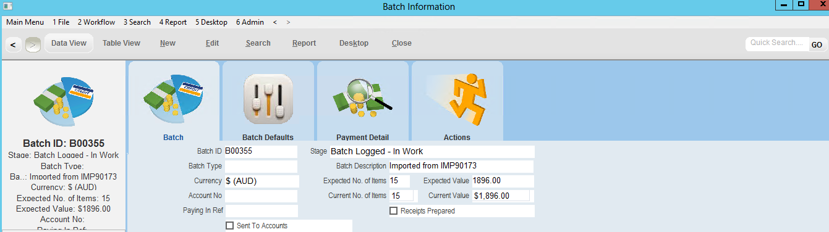Image resolution: width=829 pixels, height=232 pixels.
Task: Open the Payment Detail magnifier icon
Action: (x=363, y=97)
